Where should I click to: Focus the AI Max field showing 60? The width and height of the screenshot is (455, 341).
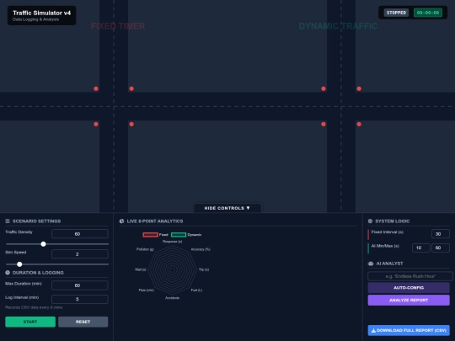441,248
